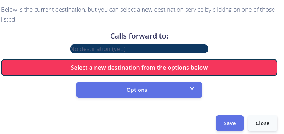This screenshot has height=134, width=284.
Task: Click the purple Options combo box
Action: pos(139,90)
